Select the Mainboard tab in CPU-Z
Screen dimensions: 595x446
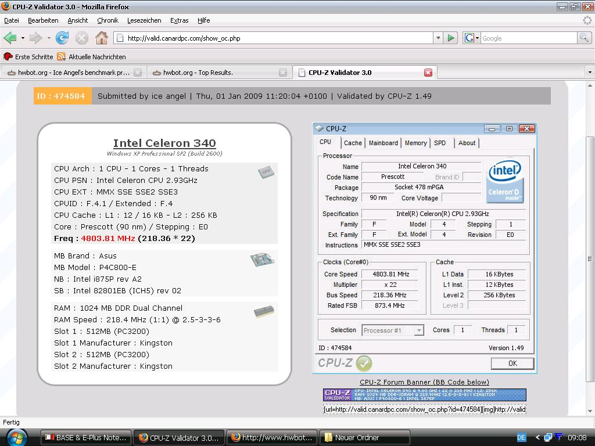[x=383, y=143]
